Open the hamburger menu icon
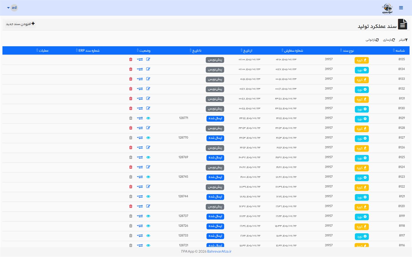 pos(401,8)
